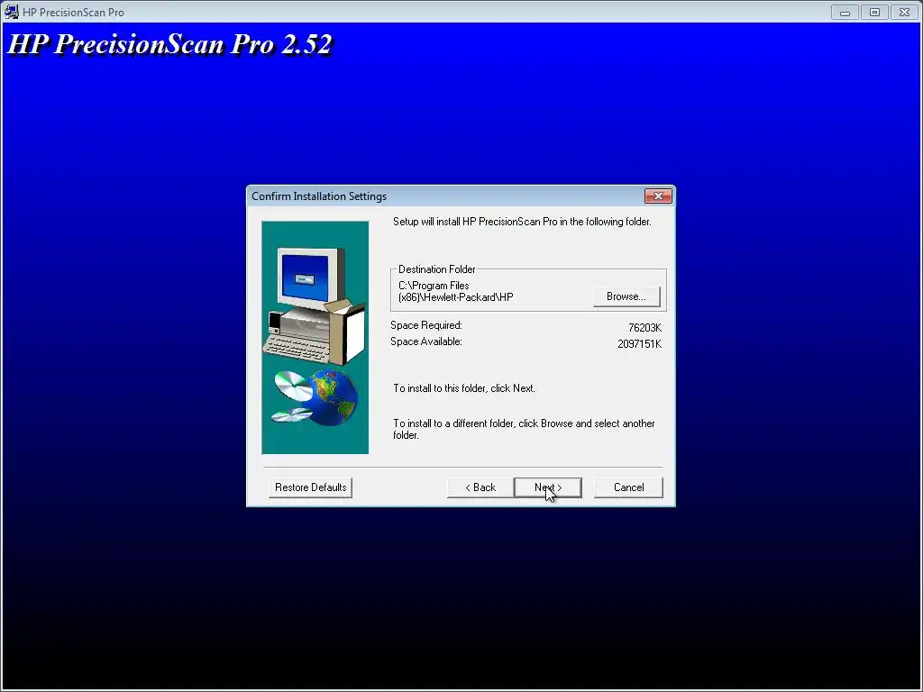Maximize the HP PrecisionScan Pro window
923x692 pixels.
pos(874,12)
